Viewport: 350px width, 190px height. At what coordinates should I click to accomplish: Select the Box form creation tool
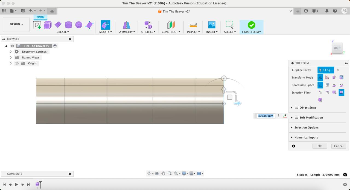click(x=48, y=25)
